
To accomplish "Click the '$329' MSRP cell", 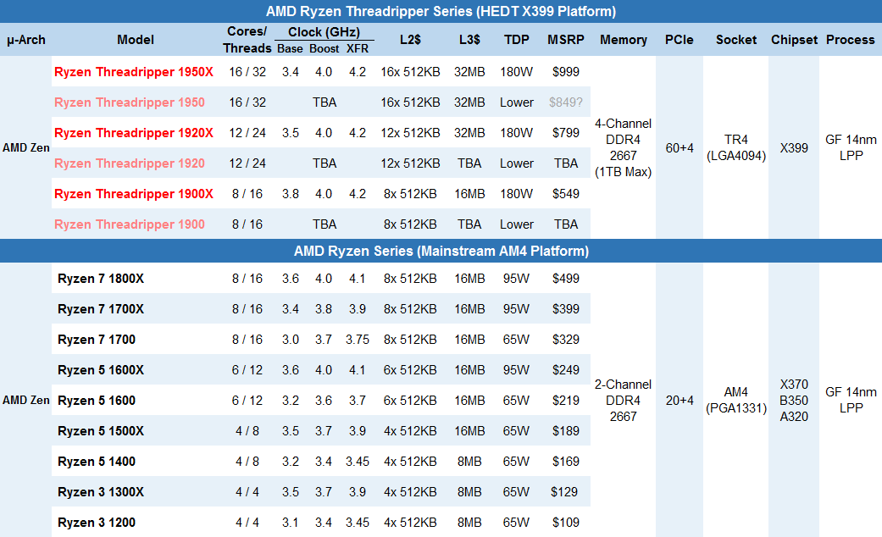I will [566, 340].
